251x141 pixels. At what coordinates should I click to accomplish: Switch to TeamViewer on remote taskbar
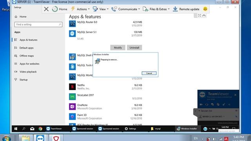click(x=54, y=129)
